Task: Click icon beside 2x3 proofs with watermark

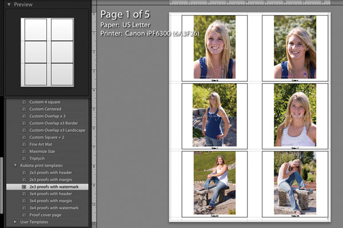Action: coord(24,187)
